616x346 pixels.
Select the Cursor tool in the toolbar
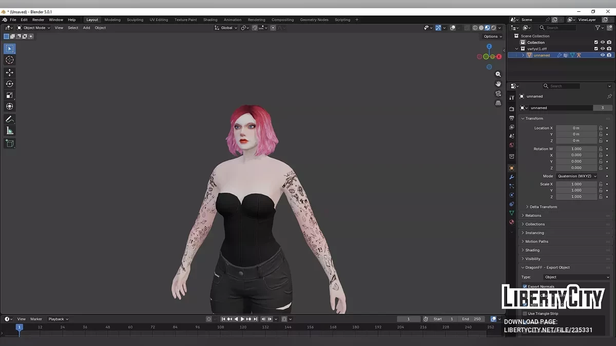10,60
